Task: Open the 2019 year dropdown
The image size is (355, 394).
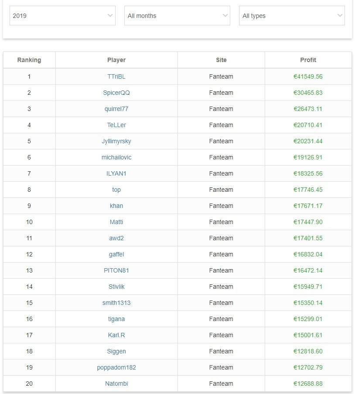Action: tap(62, 16)
